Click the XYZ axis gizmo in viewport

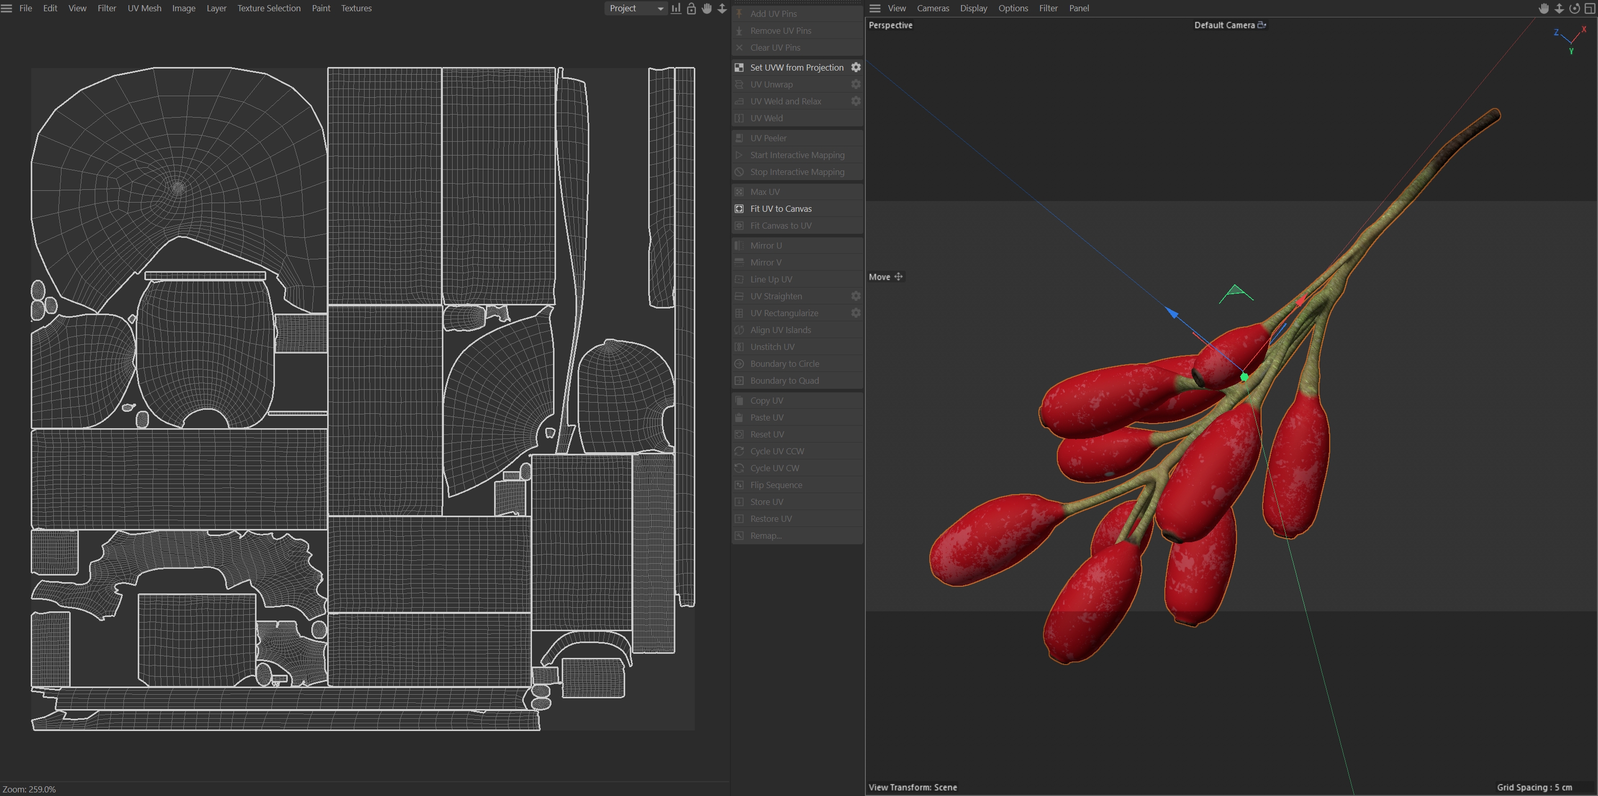coord(1571,40)
